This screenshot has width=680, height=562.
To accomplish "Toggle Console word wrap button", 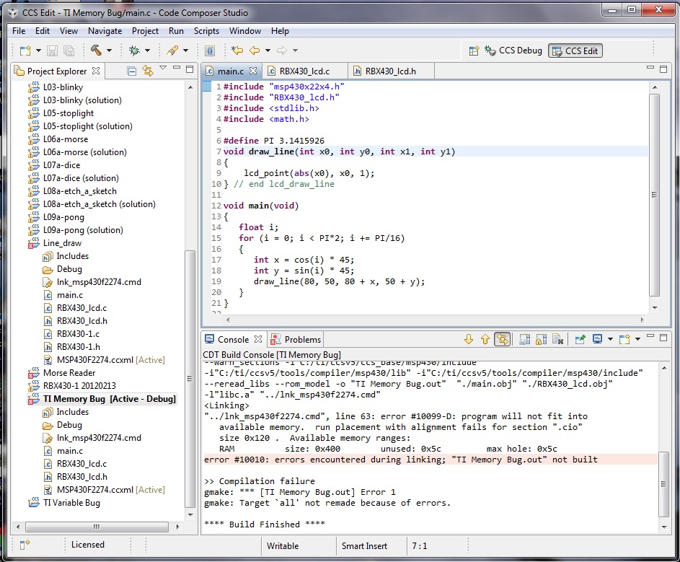I will tap(502, 339).
